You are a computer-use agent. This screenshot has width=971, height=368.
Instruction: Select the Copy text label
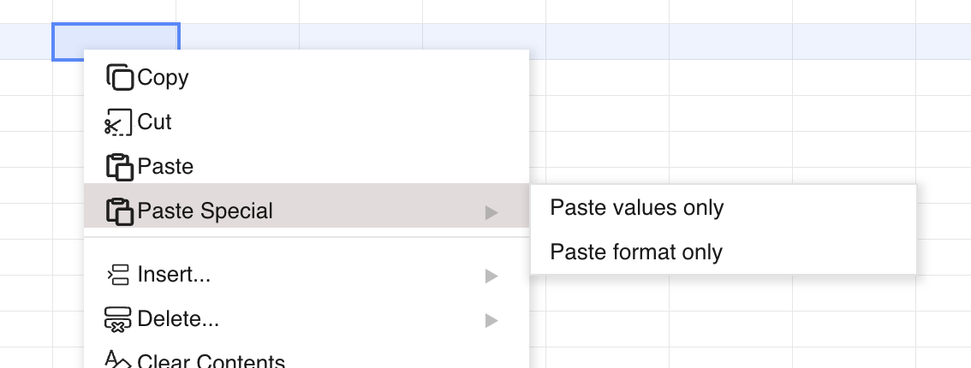click(x=163, y=78)
